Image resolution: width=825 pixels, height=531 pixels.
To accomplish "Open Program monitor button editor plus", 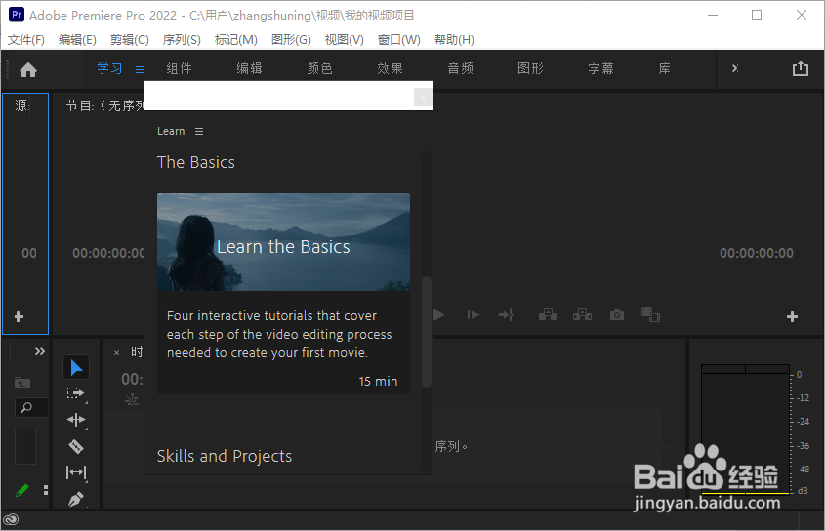I will (792, 317).
